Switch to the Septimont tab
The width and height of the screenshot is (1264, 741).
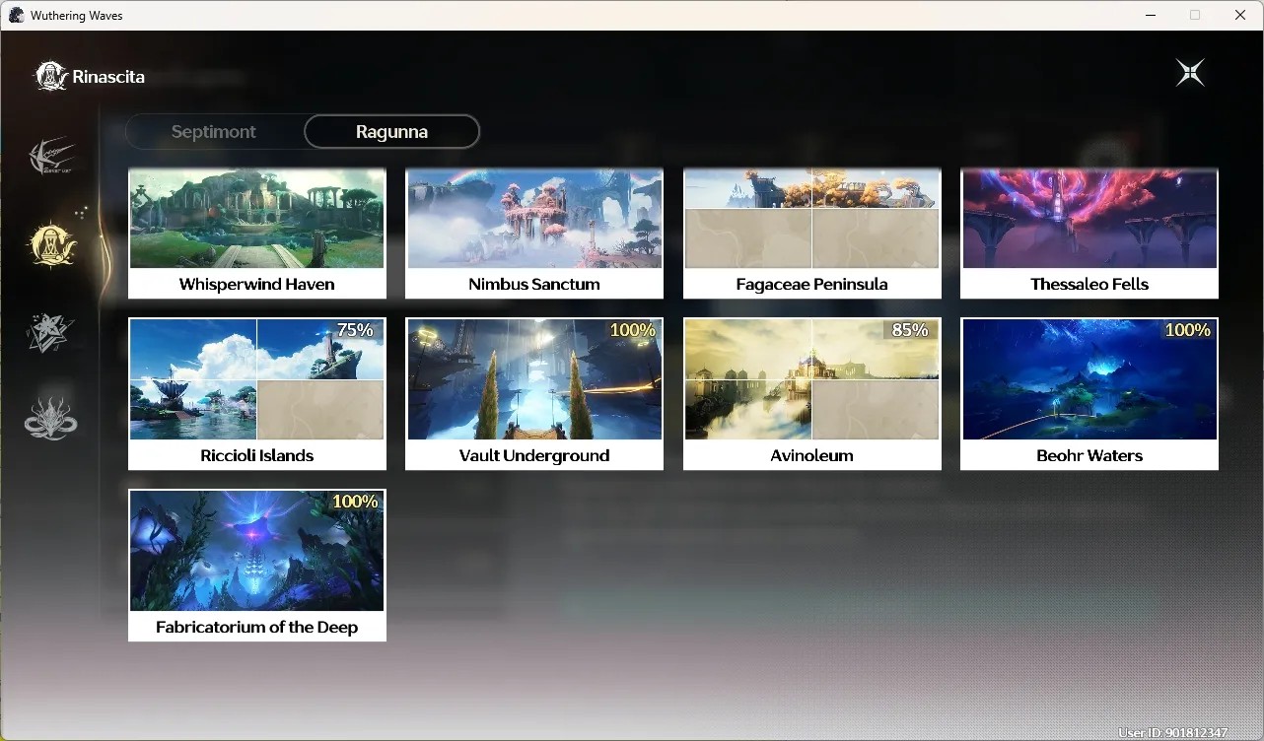[214, 131]
